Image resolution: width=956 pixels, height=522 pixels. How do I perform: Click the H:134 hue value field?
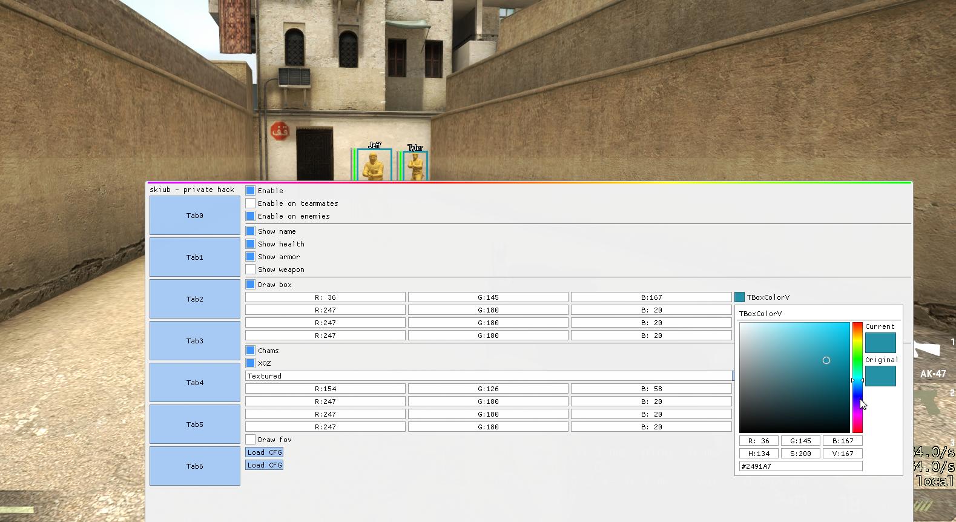(759, 454)
